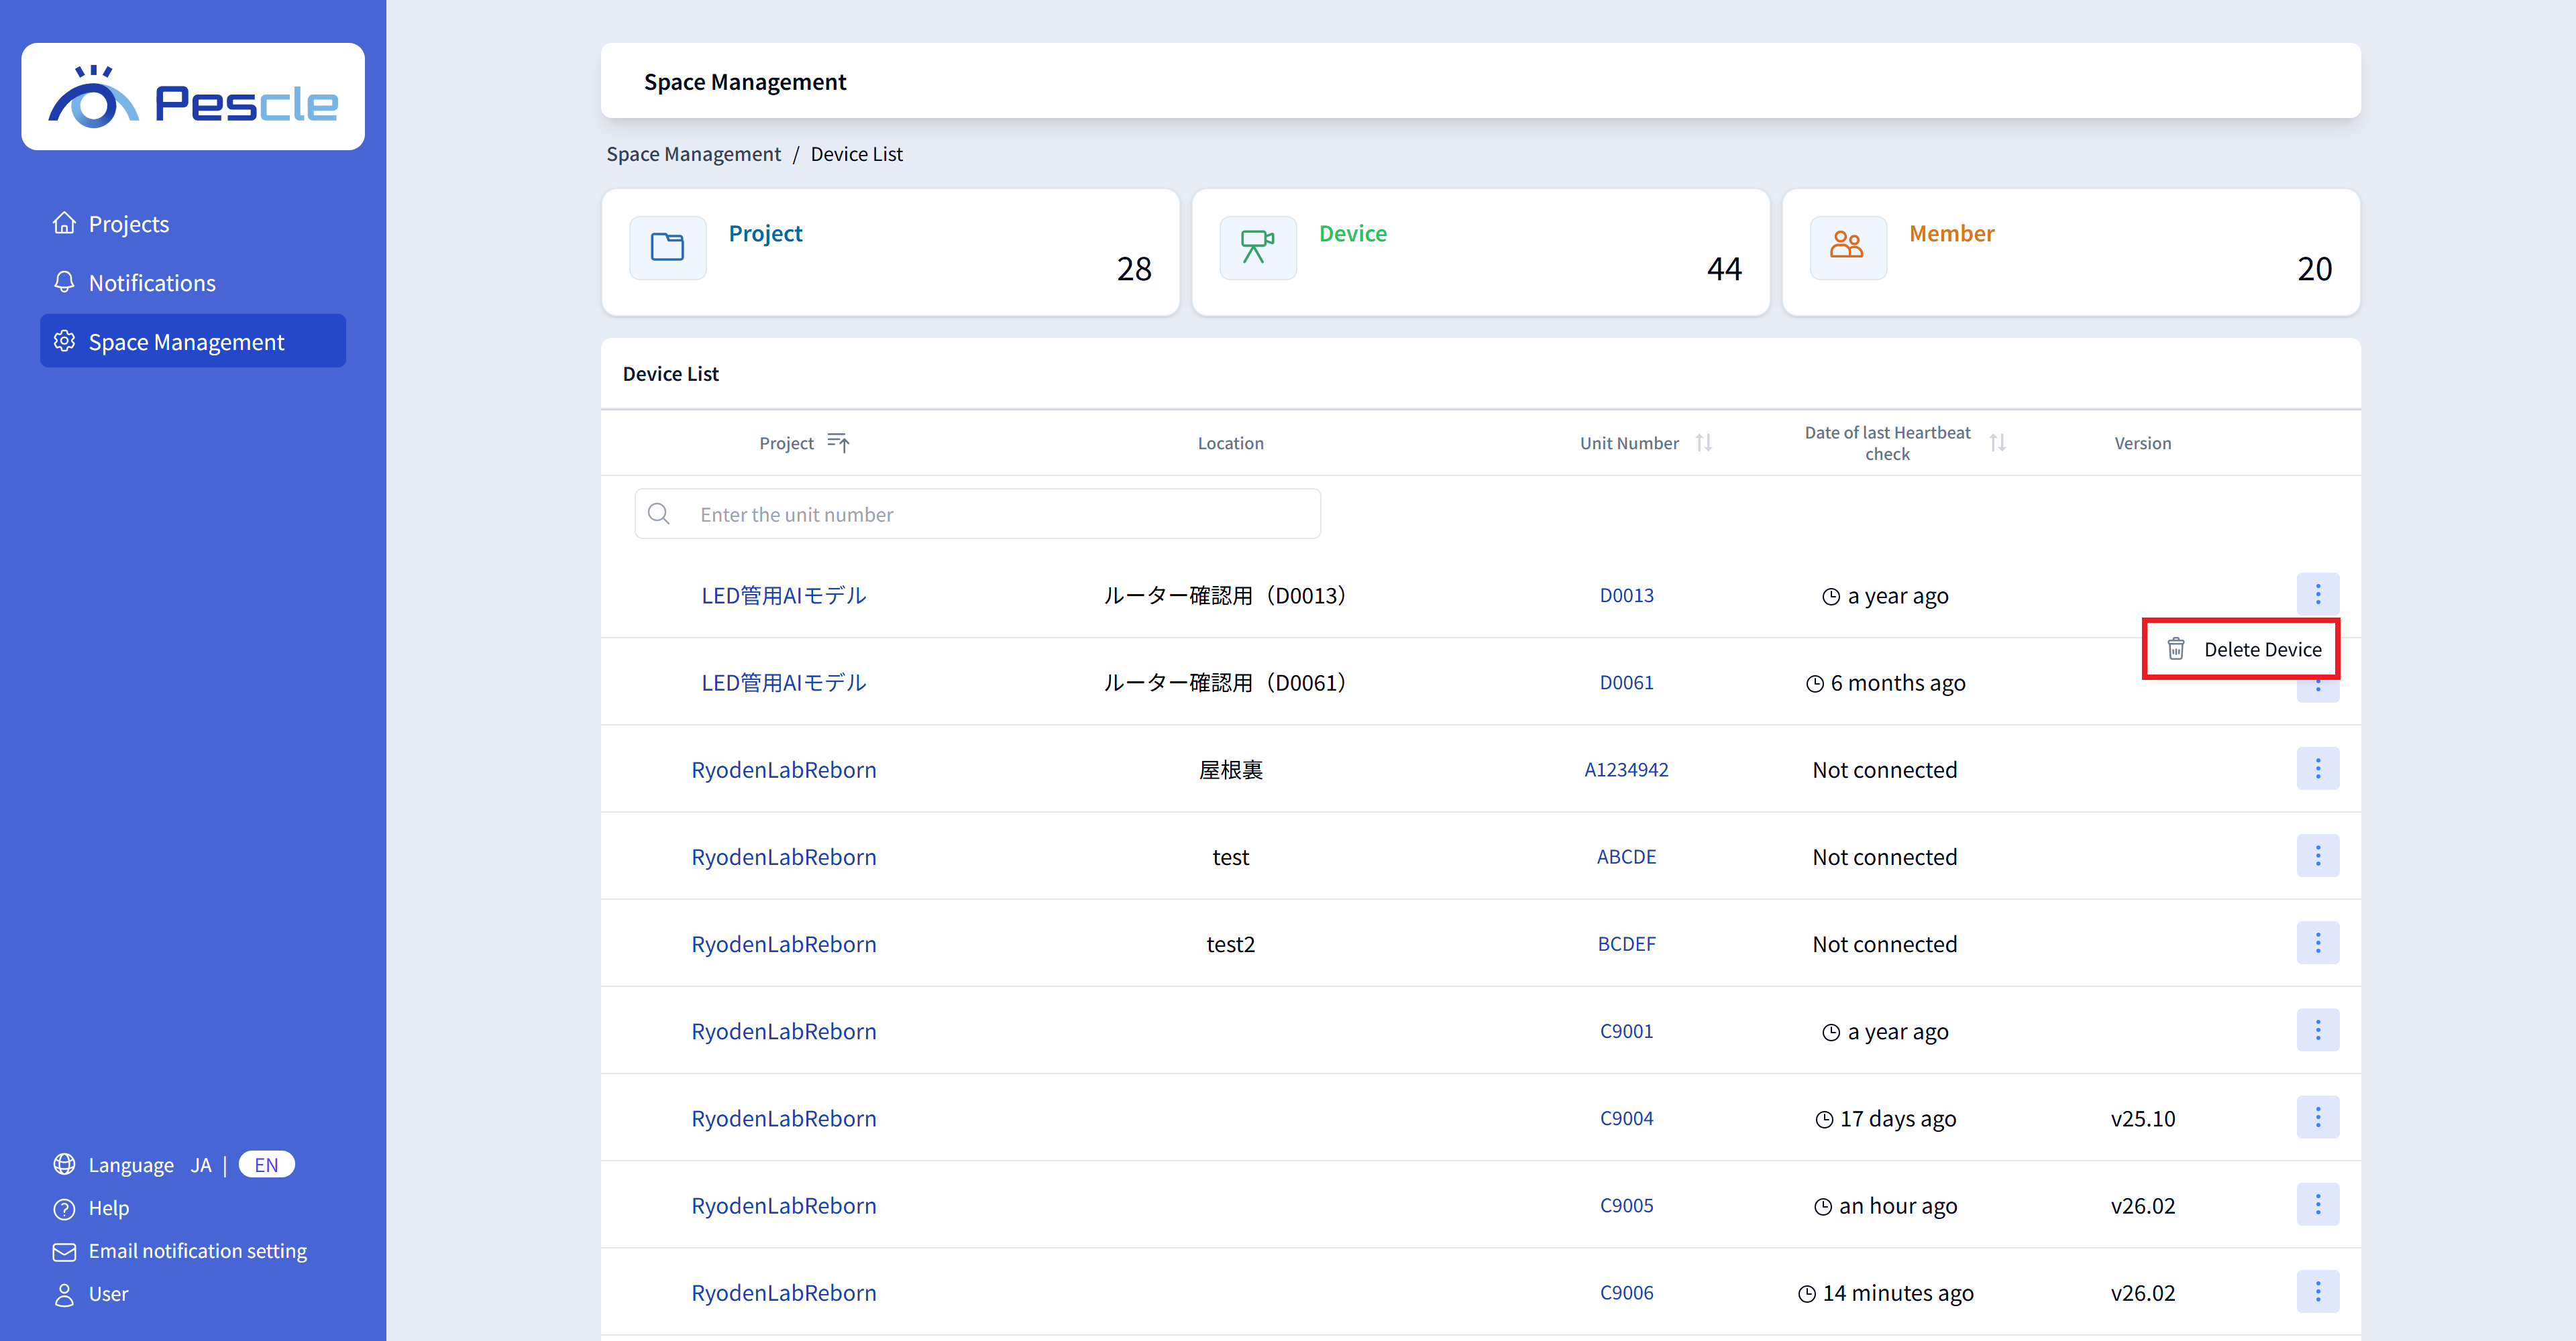Open Notifications in sidebar
Image resolution: width=2576 pixels, height=1341 pixels.
coord(152,283)
